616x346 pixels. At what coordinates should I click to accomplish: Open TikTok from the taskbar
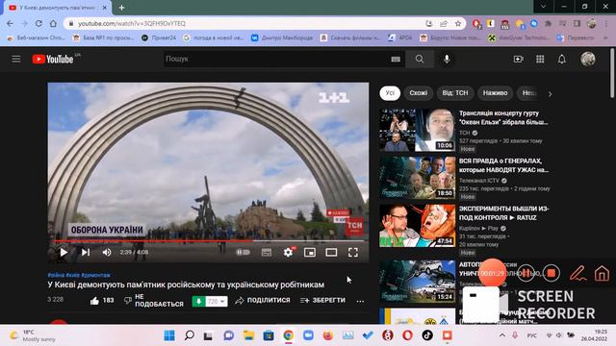point(427,335)
